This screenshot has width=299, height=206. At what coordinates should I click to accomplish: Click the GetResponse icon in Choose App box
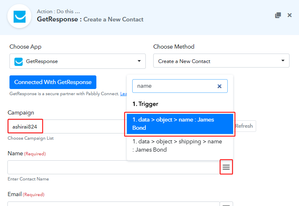(19, 62)
